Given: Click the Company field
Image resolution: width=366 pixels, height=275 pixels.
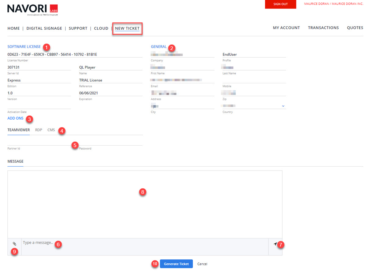Looking at the screenshot, I should (183, 54).
